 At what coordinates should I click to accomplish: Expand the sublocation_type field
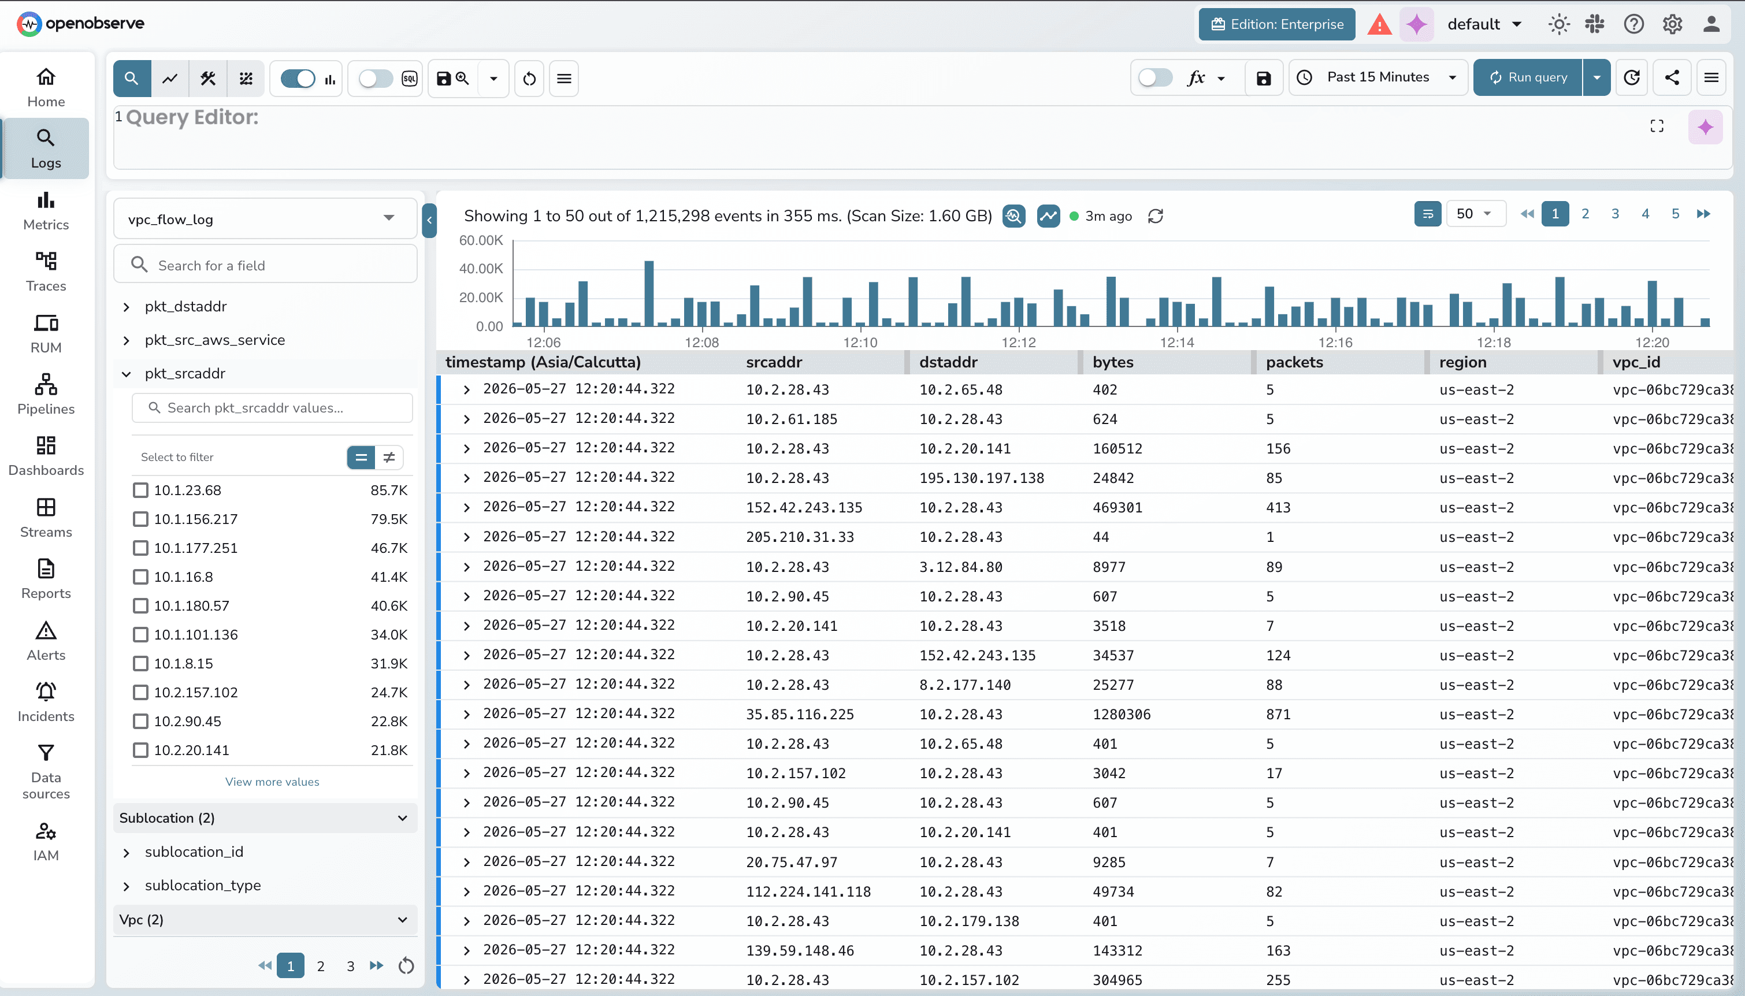127,887
